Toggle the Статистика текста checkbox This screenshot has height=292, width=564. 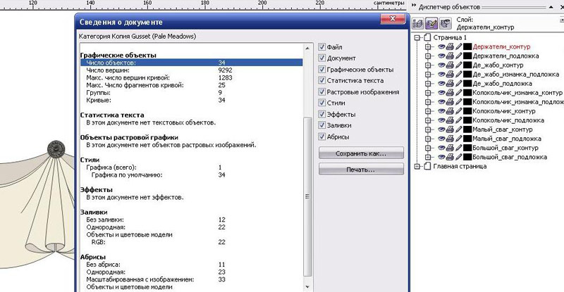click(x=322, y=81)
